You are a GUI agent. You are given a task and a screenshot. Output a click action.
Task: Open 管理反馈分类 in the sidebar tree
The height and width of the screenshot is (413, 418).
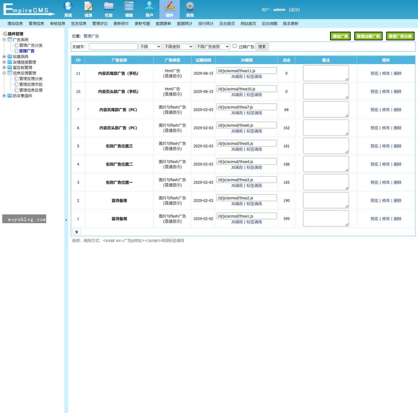[x=31, y=79]
